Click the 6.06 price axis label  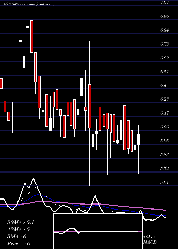(164, 127)
